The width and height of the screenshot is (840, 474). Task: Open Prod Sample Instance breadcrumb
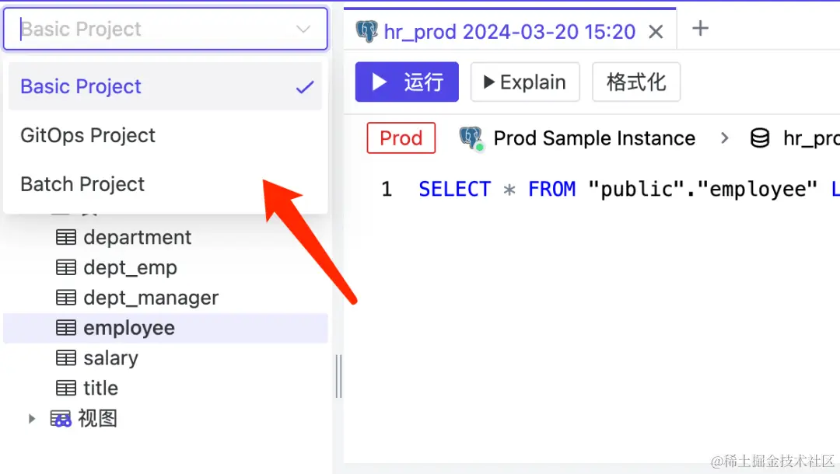594,138
